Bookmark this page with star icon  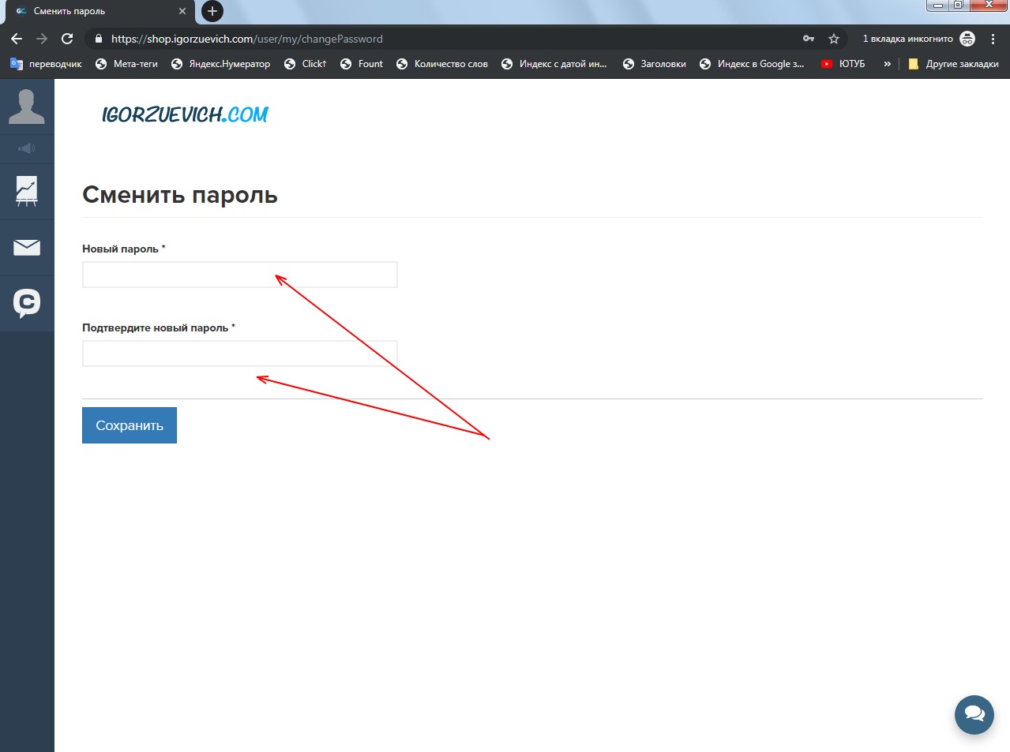[834, 39]
